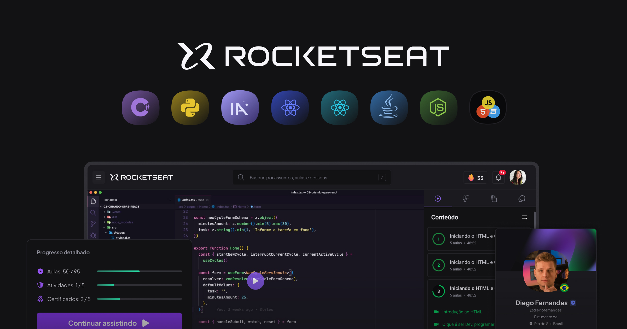This screenshot has height=329, width=627.
Task: Click the shield icon beside Atividades
Action: click(40, 285)
